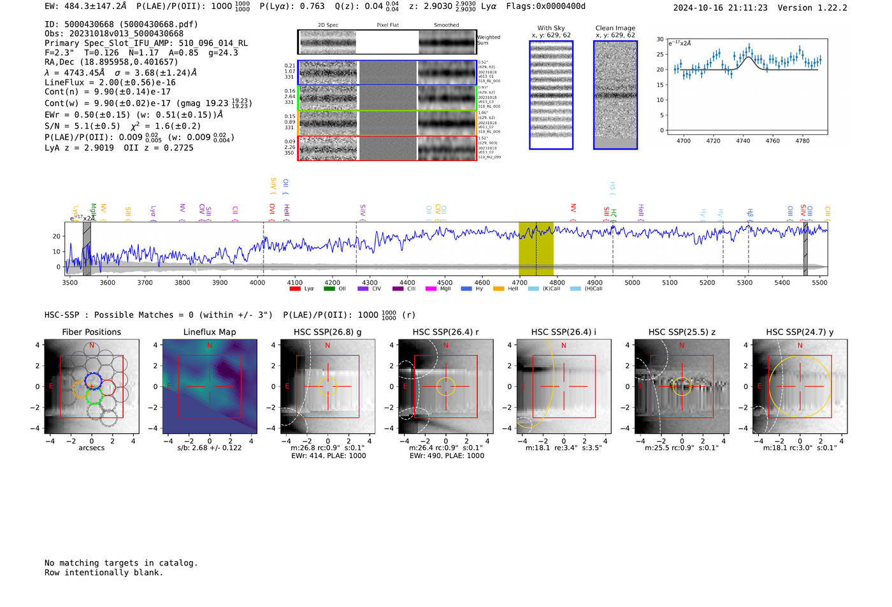Click the Cont(w) gmag 19.23 line
The width and height of the screenshot is (892, 607).
(x=148, y=103)
